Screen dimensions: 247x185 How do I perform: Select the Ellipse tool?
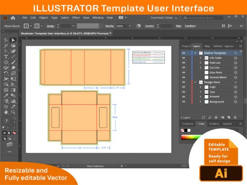pos(6,63)
